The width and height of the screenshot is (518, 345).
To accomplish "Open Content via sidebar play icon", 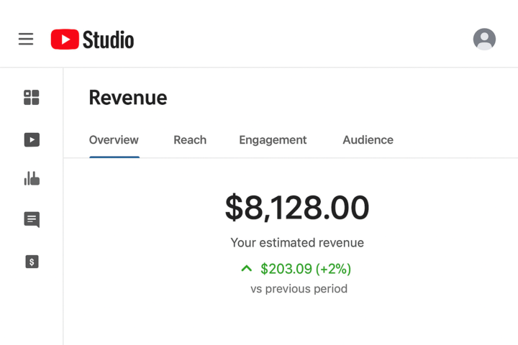I will pyautogui.click(x=32, y=140).
